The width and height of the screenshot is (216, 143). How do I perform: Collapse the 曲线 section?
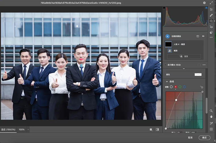point(167,81)
